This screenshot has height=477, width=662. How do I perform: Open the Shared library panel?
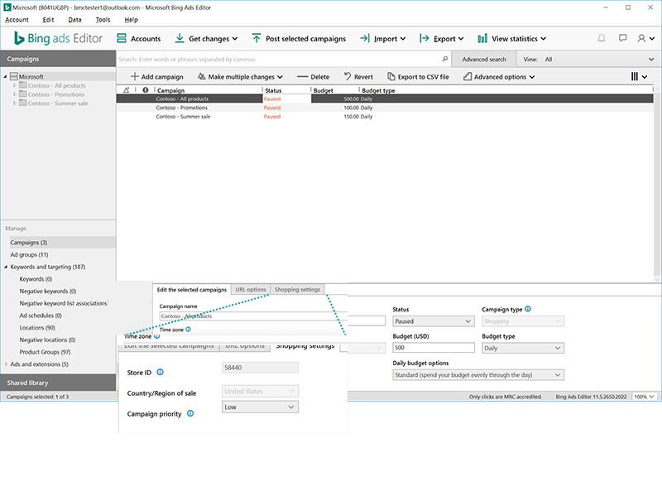(58, 383)
